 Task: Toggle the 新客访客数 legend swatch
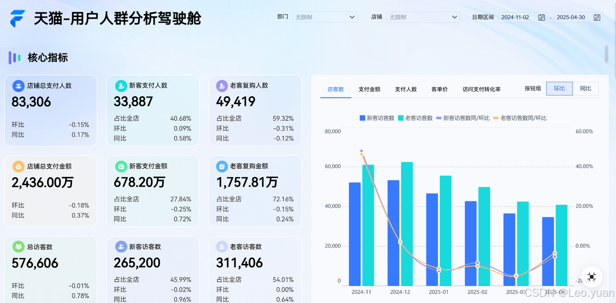point(362,118)
